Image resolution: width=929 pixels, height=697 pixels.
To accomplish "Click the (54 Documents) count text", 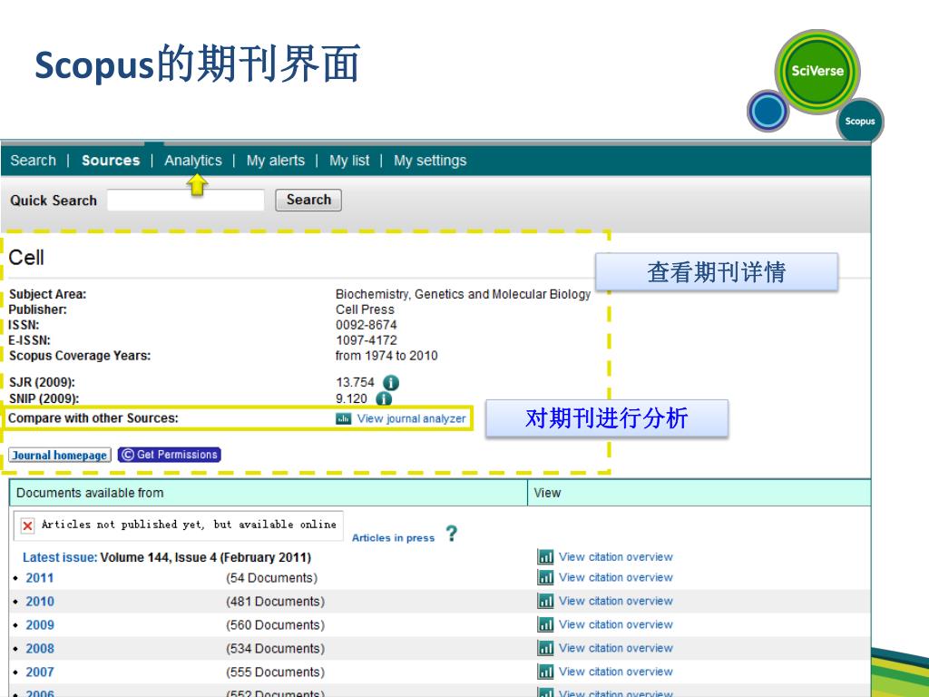I will tap(272, 578).
